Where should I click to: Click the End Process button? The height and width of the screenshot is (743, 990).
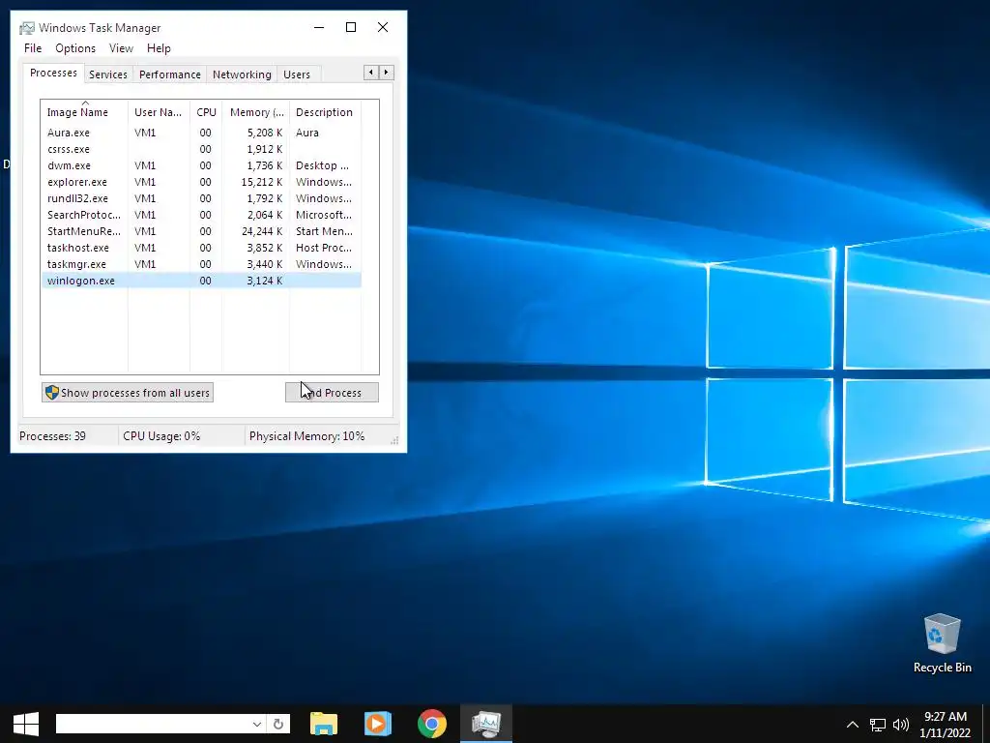333,393
